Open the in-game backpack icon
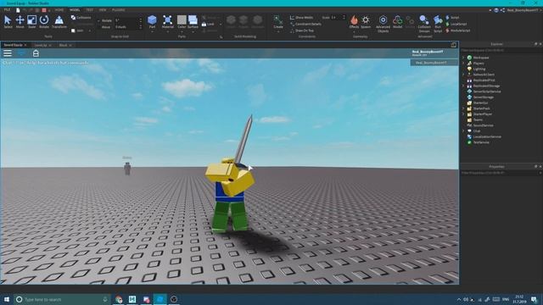This screenshot has width=543, height=305. pos(36,53)
